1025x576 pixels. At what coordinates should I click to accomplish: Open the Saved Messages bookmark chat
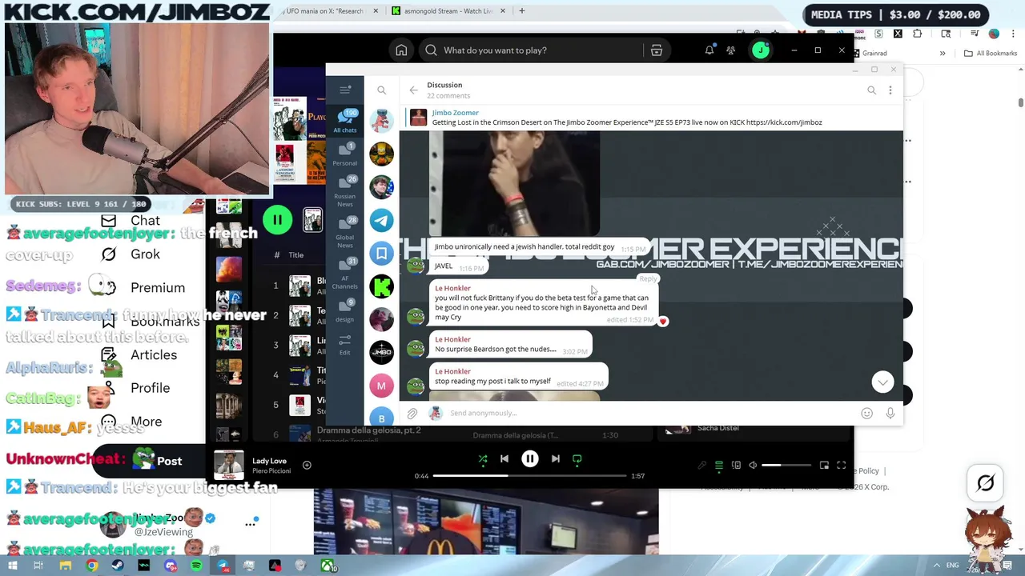(382, 253)
